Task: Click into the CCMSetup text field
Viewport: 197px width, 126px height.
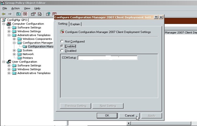Action: (x=107, y=58)
